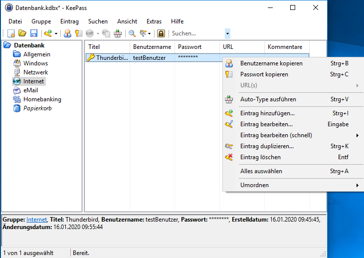Click Copy password icon in toolbar

(79, 33)
